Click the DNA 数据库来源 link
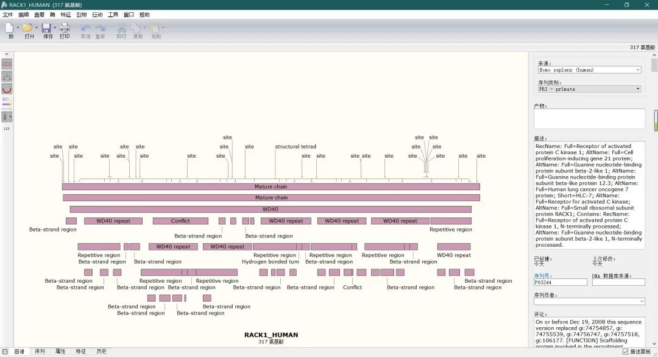 coord(612,276)
